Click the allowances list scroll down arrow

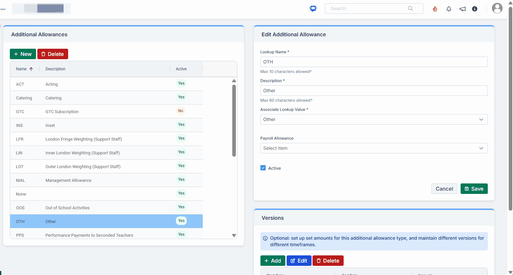pos(234,235)
